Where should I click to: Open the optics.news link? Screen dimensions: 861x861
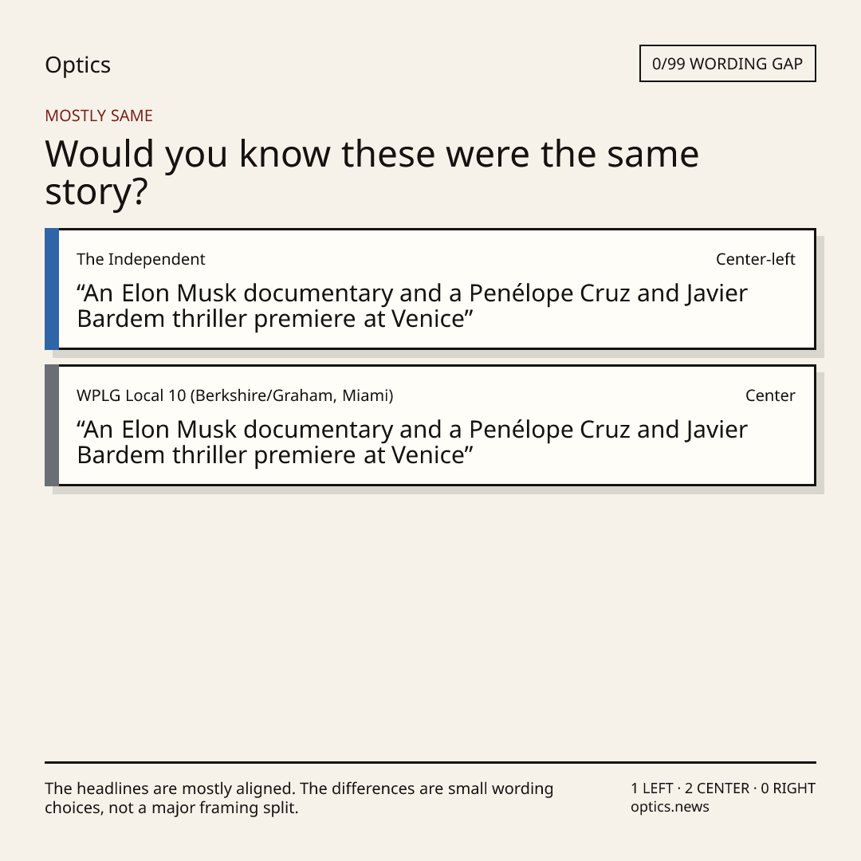coord(670,807)
